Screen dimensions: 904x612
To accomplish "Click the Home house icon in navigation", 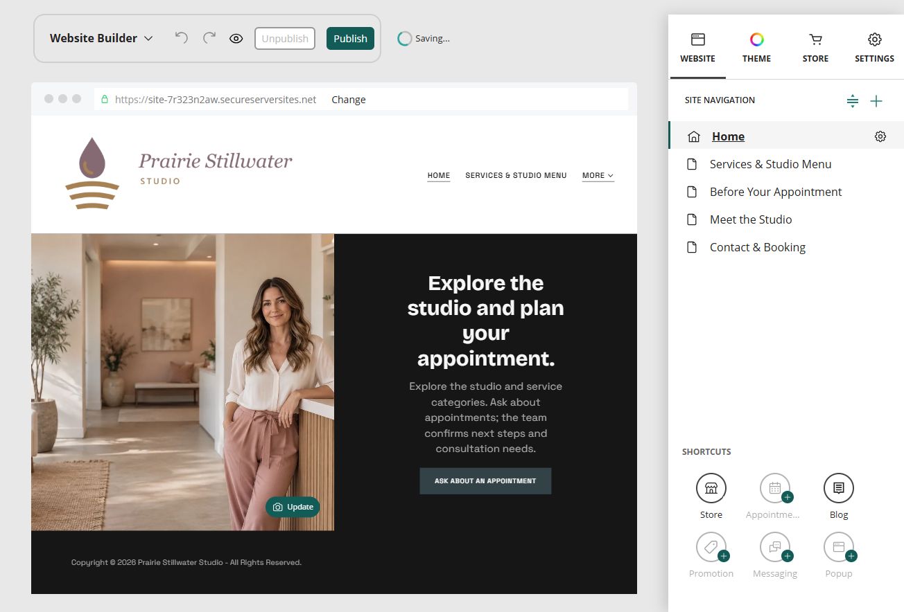I will 693,136.
